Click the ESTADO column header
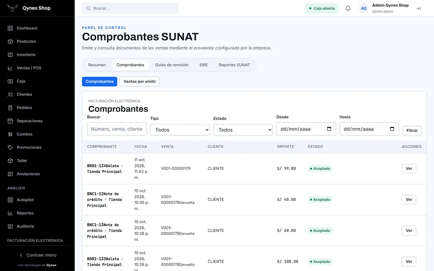 [x=315, y=147]
